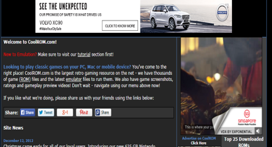Open Advertise on CoolROM link

(x=199, y=139)
